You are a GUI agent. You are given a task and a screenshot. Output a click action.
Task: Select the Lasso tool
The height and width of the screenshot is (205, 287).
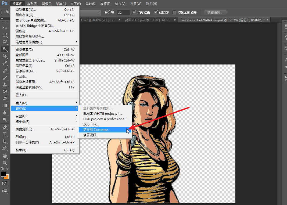[5, 42]
